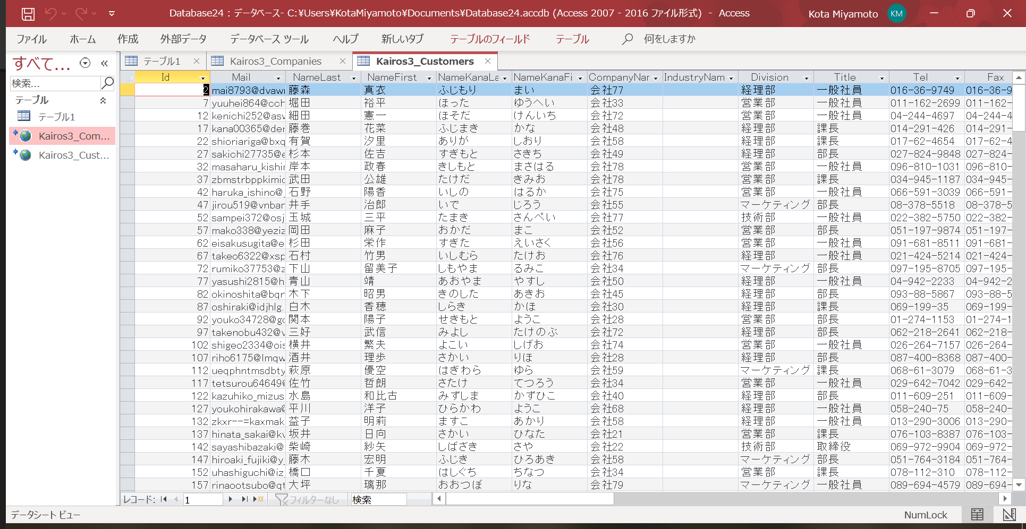Screen dimensions: 1026x529
Task: Click the るみこ name kana cell
Action: pos(549,268)
